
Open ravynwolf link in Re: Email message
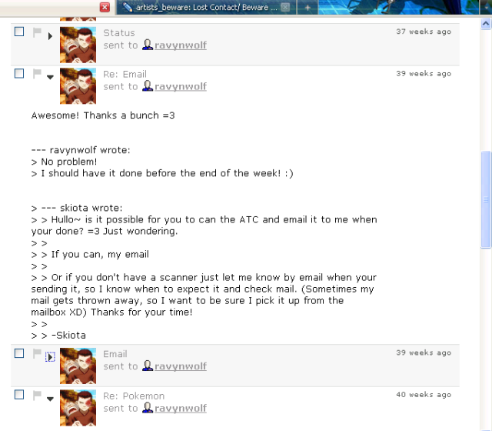181,86
